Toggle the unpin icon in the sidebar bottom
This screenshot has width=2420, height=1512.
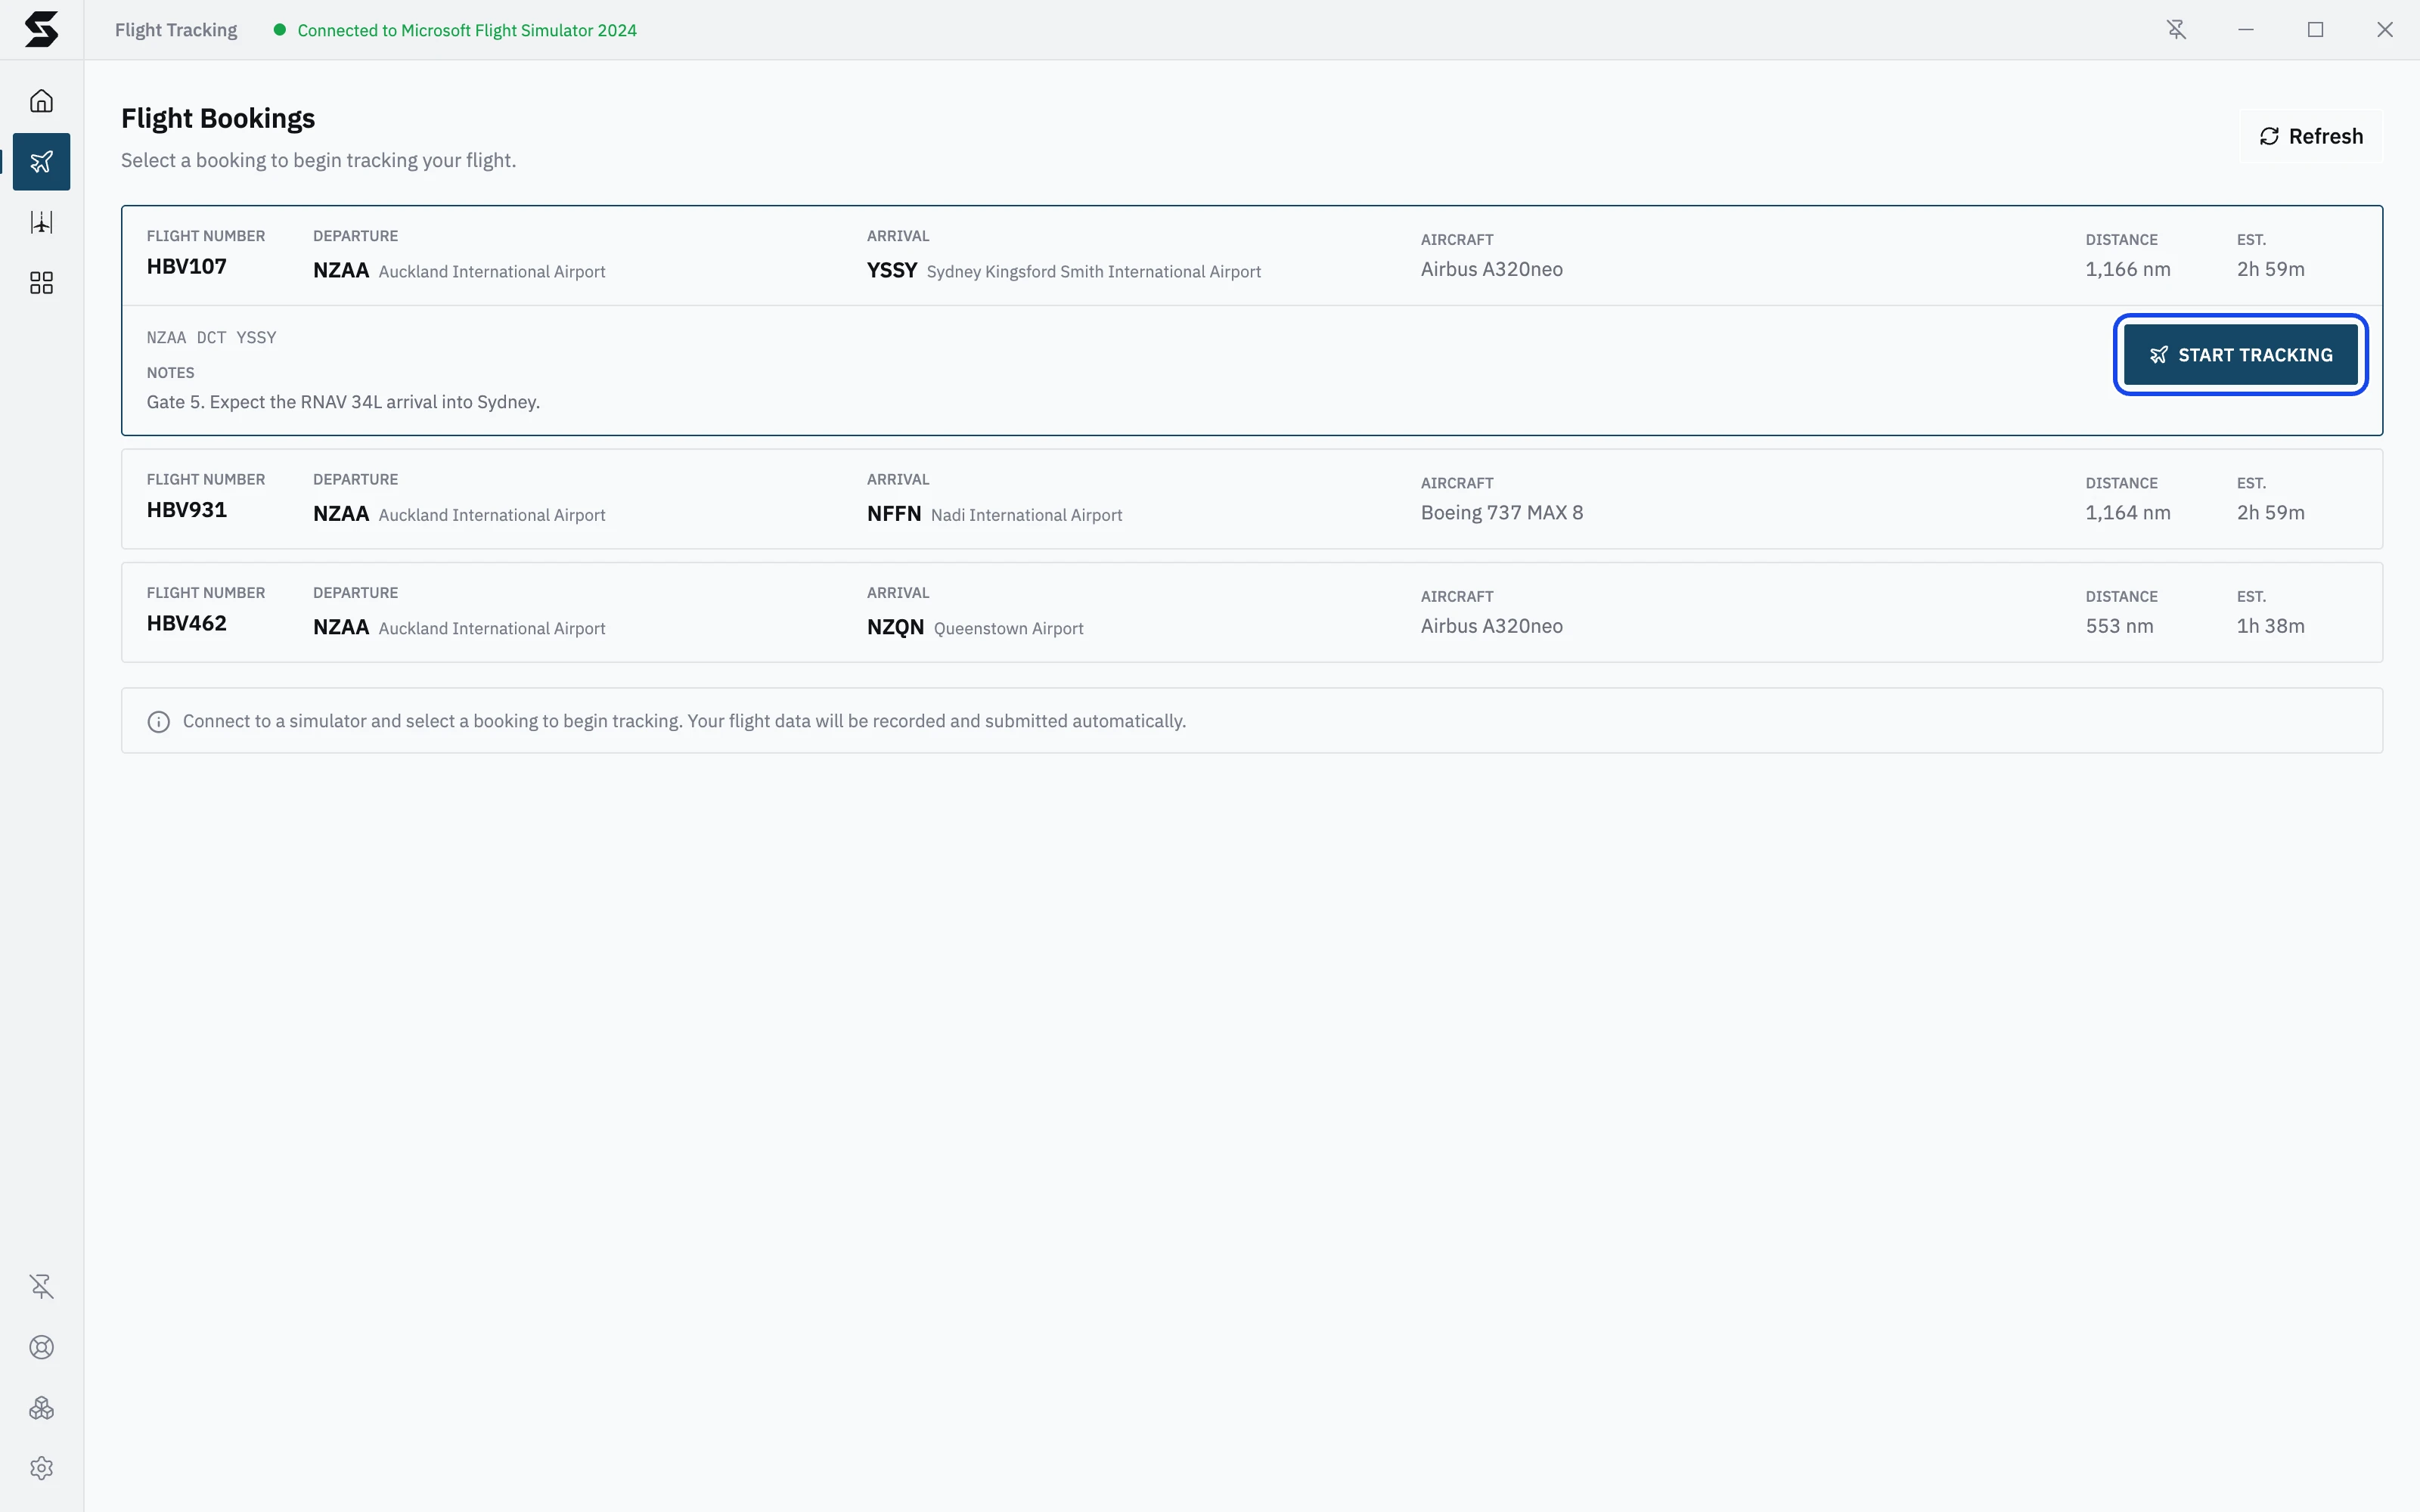click(41, 1286)
